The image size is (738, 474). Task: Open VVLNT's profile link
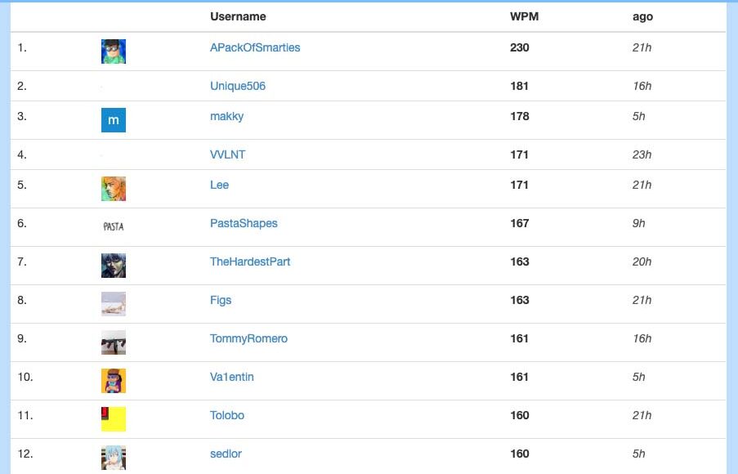[x=228, y=154]
